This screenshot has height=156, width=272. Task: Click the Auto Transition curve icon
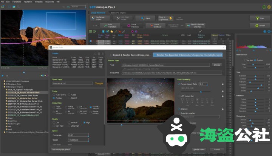click(x=106, y=26)
